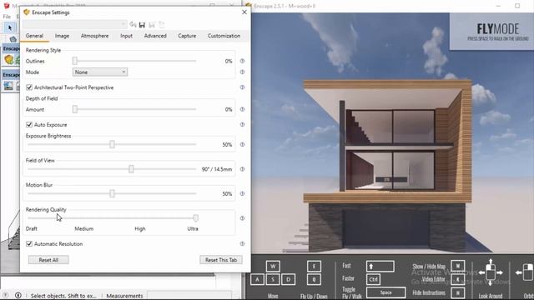This screenshot has width=534, height=300.
Task: Click the Rendering Quality slider handle at Ultra
Action: [x=196, y=218]
